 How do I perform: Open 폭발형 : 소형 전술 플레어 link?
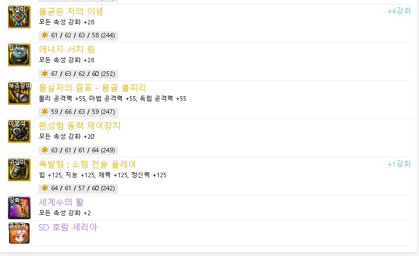pyautogui.click(x=87, y=164)
